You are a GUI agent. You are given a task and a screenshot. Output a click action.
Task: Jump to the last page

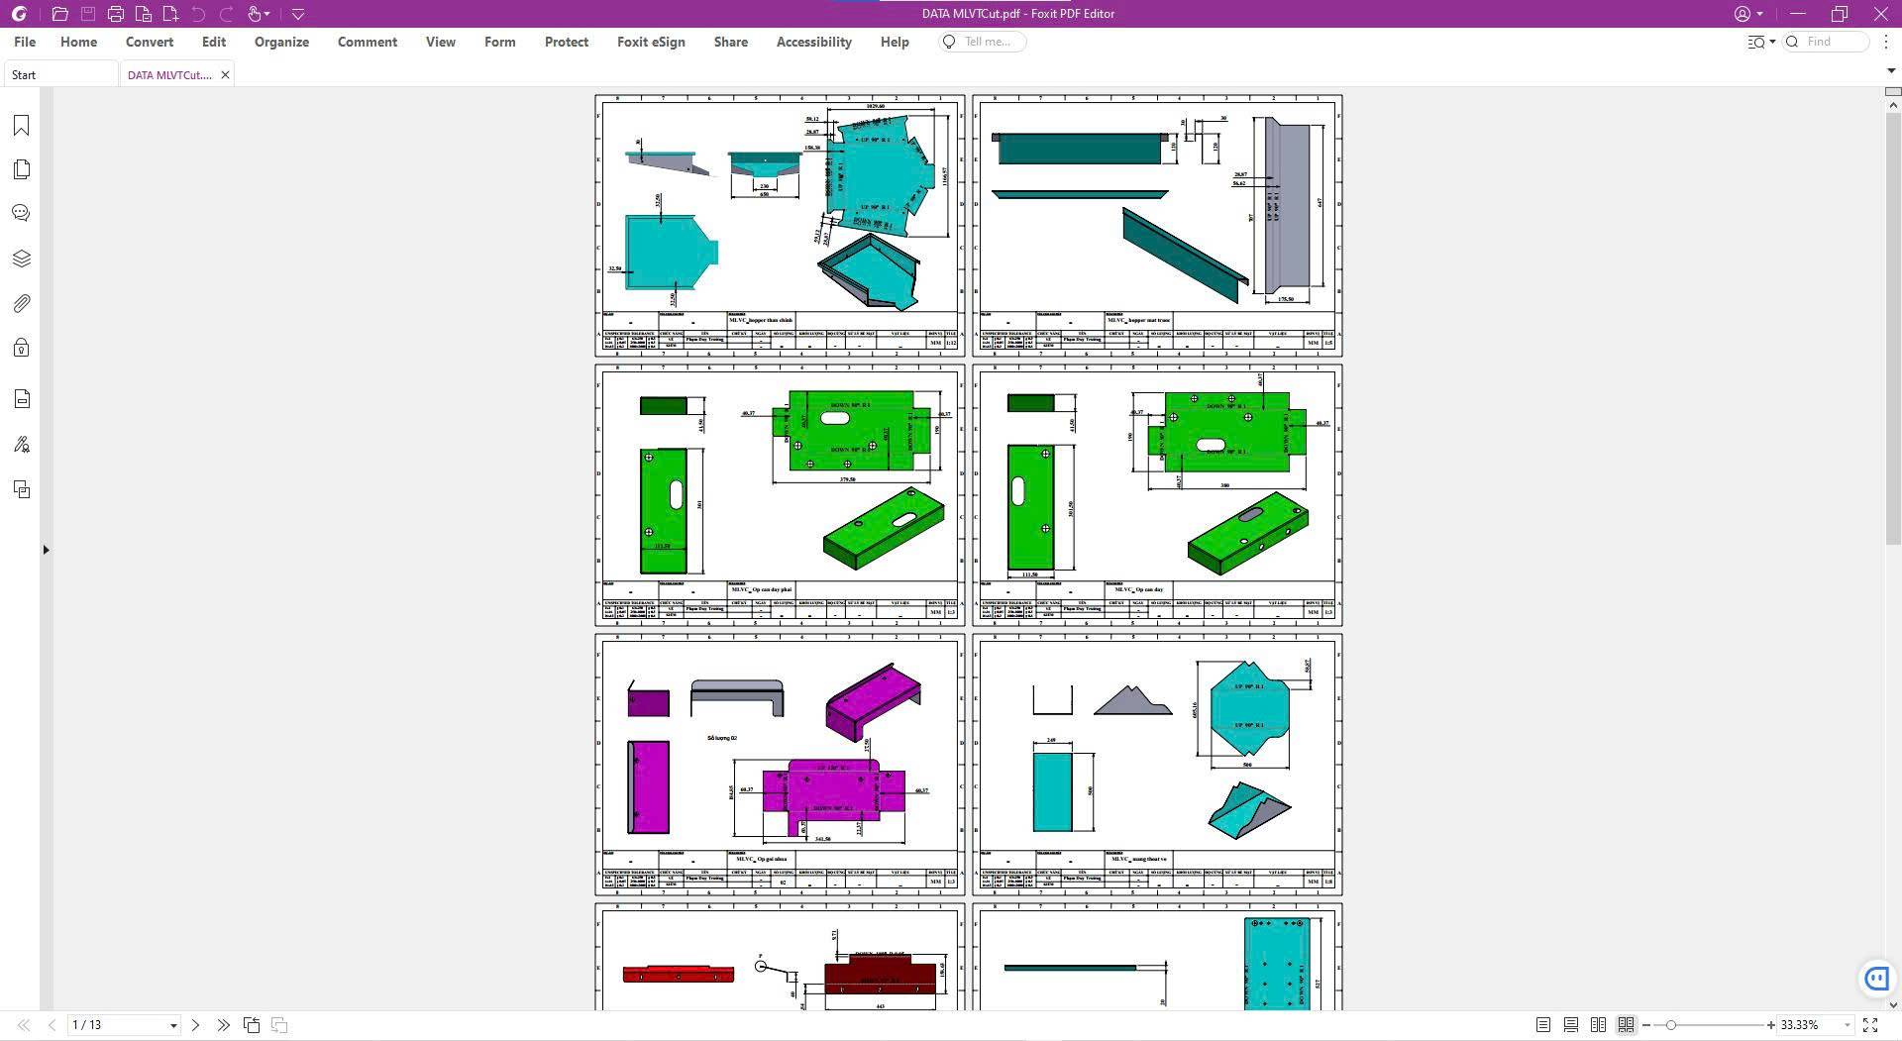(x=223, y=1025)
